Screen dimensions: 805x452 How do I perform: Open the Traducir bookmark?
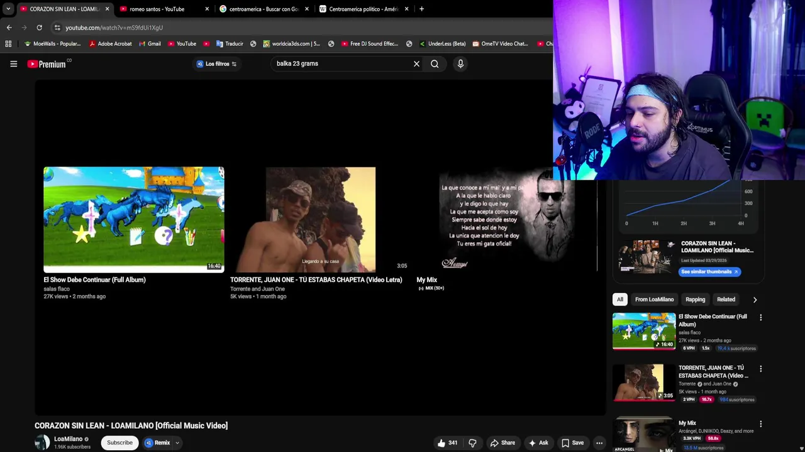tap(230, 44)
